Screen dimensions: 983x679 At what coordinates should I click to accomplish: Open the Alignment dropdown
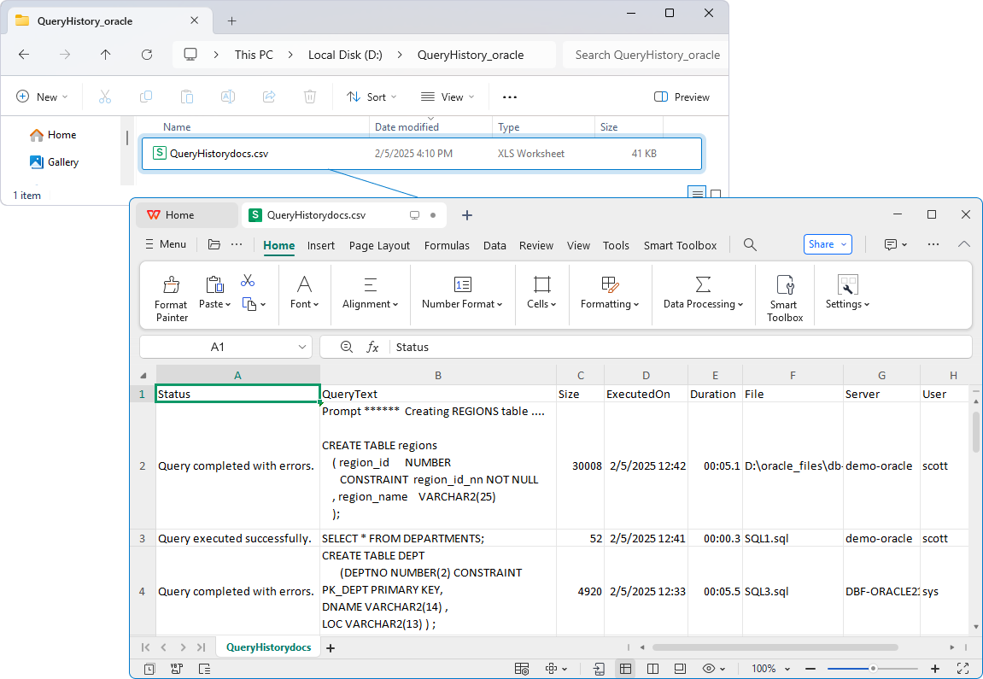tap(370, 293)
